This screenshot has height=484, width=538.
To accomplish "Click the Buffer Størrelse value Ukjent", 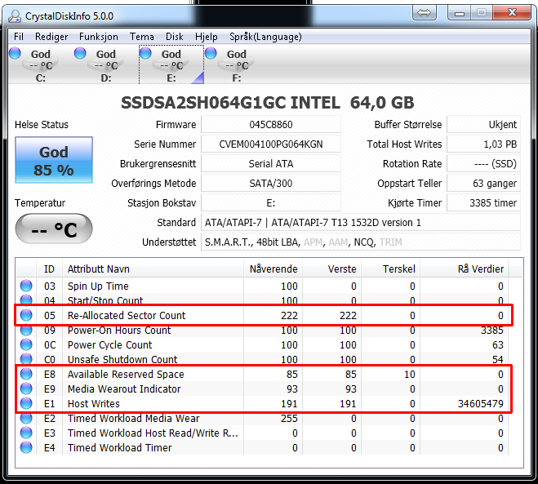I will coord(483,124).
